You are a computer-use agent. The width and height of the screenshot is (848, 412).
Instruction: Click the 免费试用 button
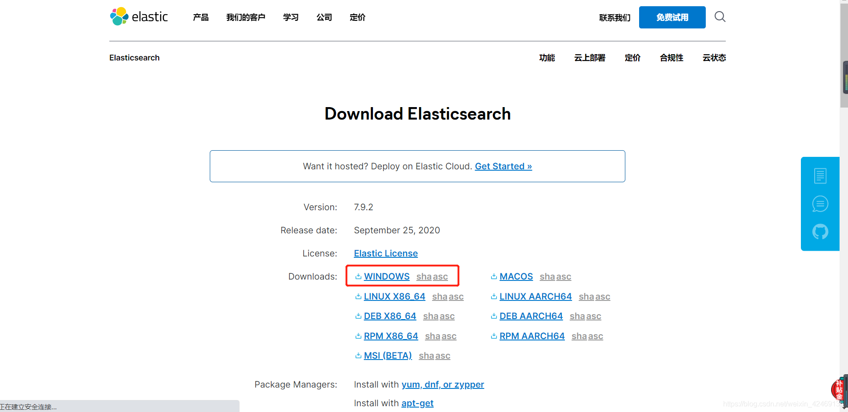coord(672,17)
